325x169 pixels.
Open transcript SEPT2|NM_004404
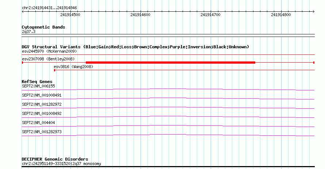tap(38, 123)
